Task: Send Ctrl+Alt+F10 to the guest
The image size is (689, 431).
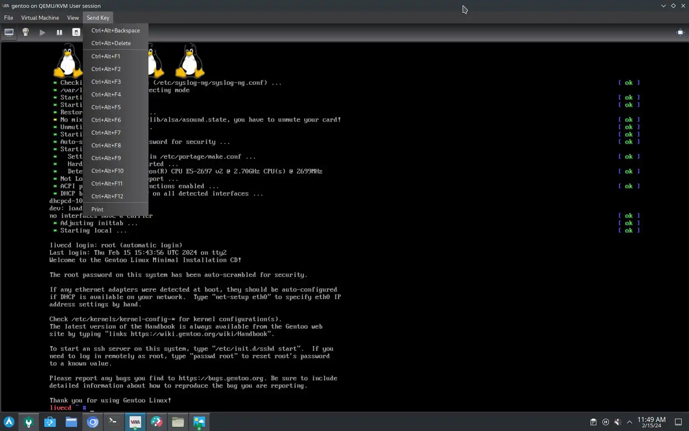Action: click(x=116, y=171)
